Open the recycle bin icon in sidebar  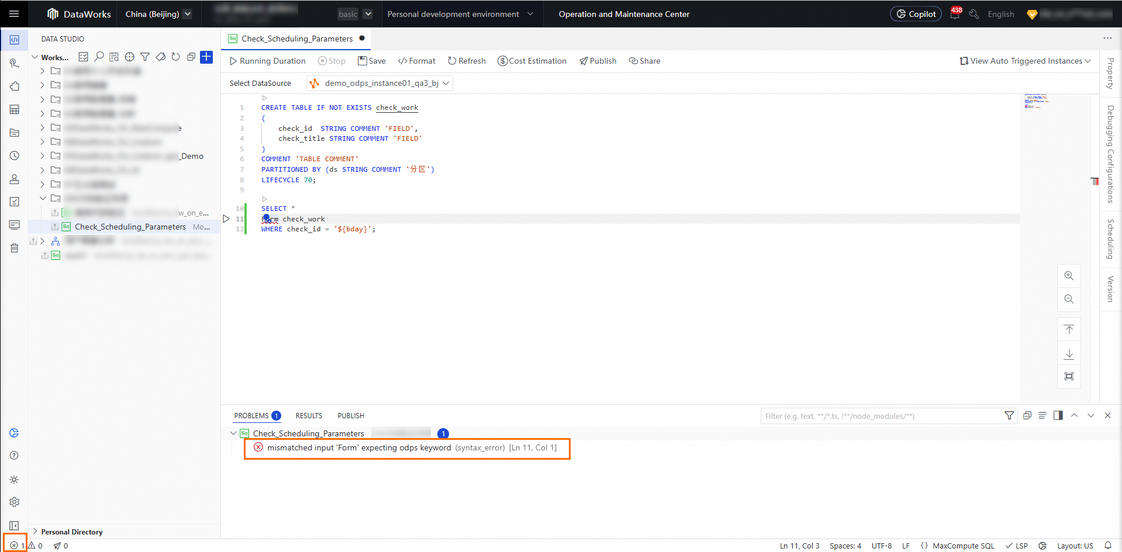coord(15,248)
